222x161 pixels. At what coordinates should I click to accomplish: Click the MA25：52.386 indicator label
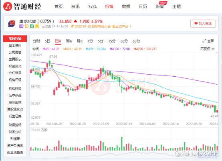(x=96, y=49)
